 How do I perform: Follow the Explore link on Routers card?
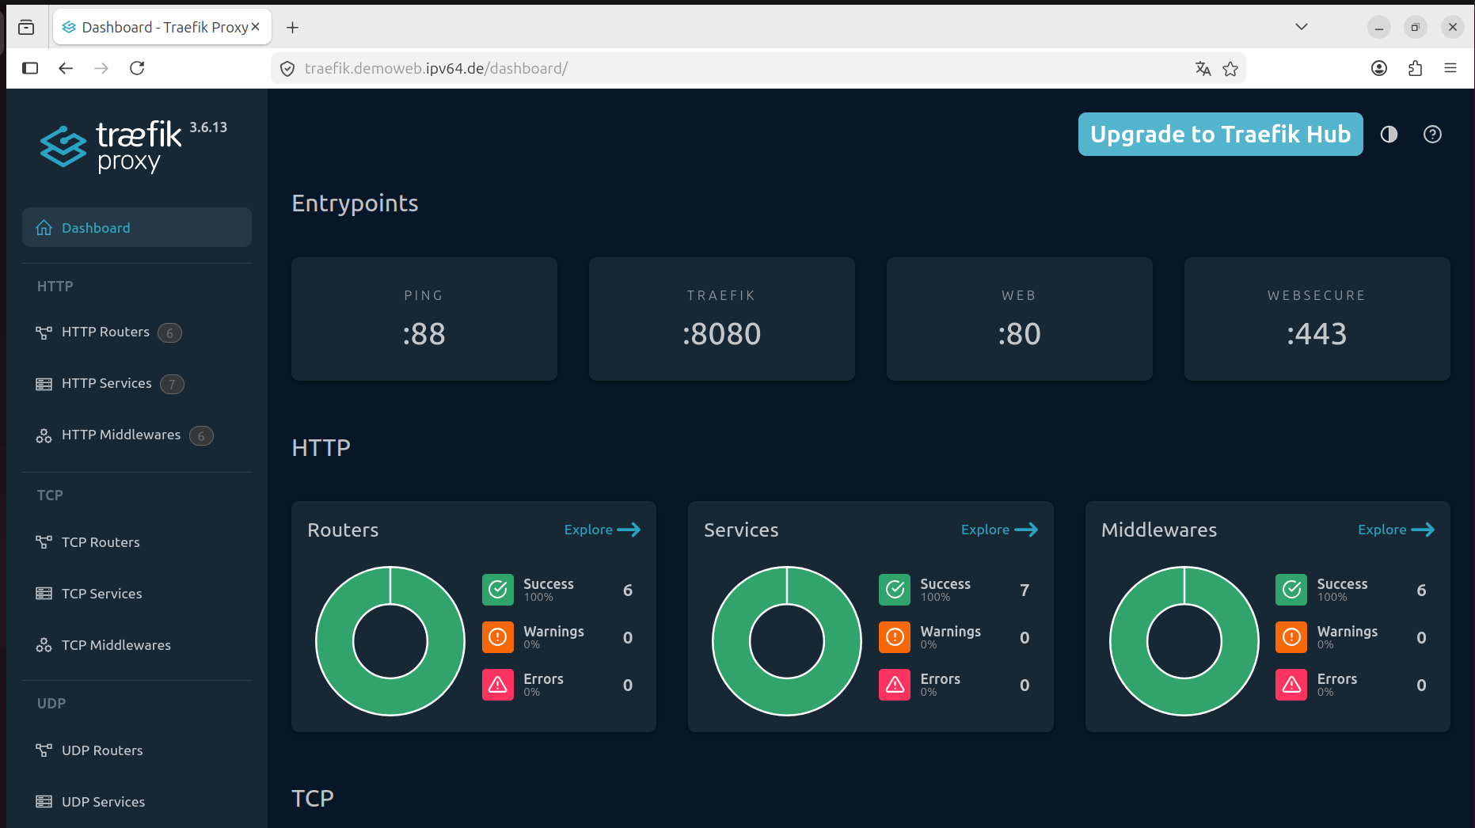click(603, 530)
